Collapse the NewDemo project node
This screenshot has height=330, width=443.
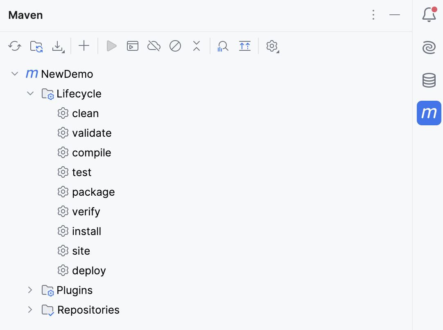tap(15, 74)
